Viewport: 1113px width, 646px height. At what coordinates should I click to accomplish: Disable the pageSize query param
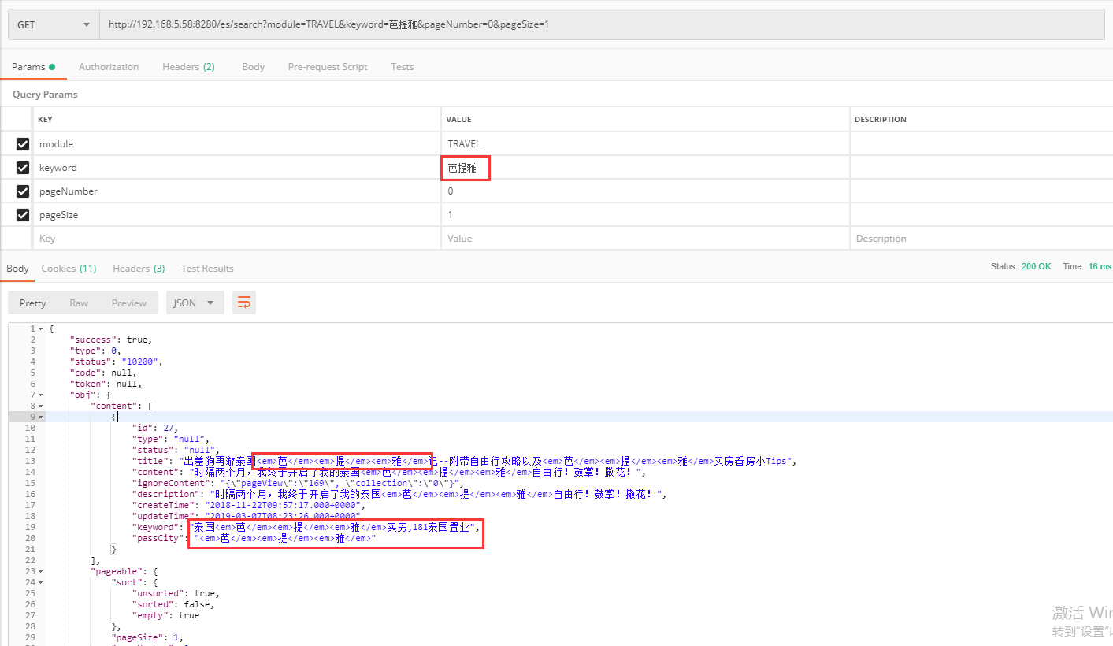[x=22, y=214]
